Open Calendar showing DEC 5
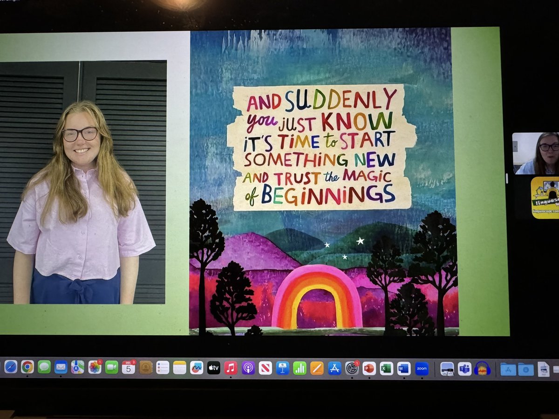 point(129,367)
